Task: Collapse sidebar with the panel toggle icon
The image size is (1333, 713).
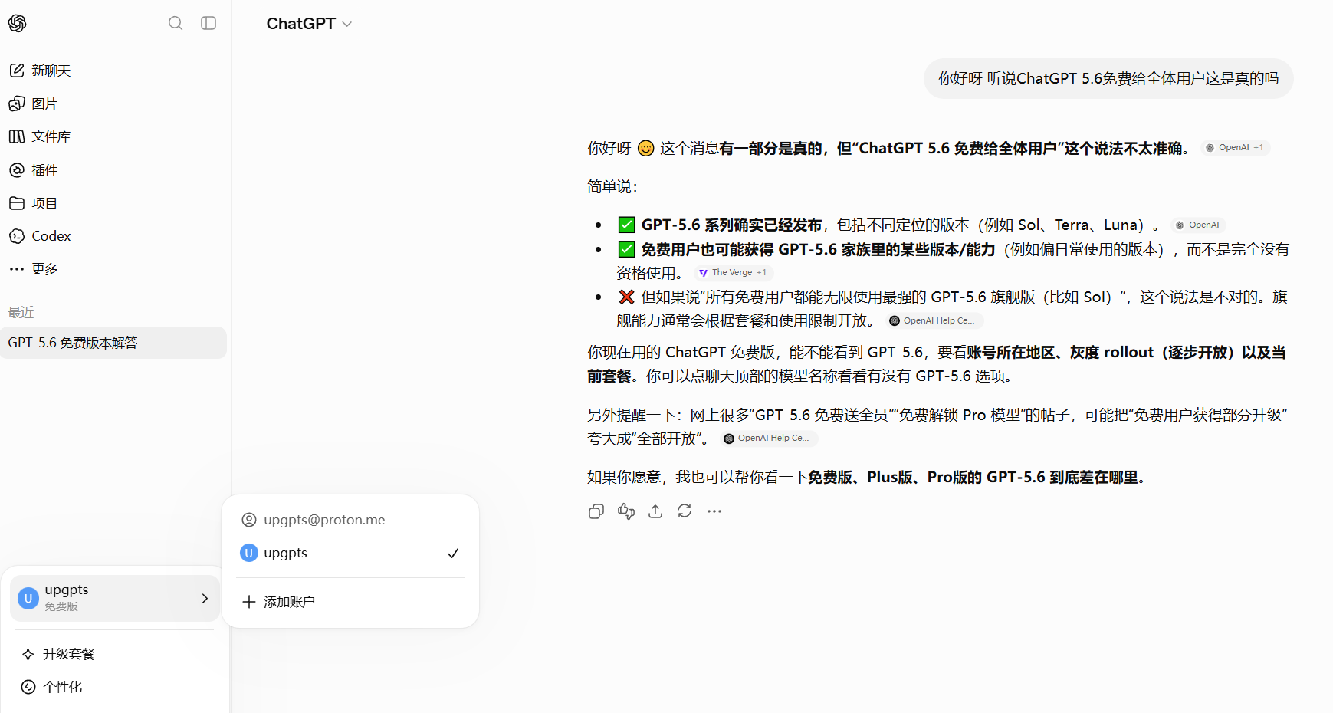Action: tap(208, 23)
